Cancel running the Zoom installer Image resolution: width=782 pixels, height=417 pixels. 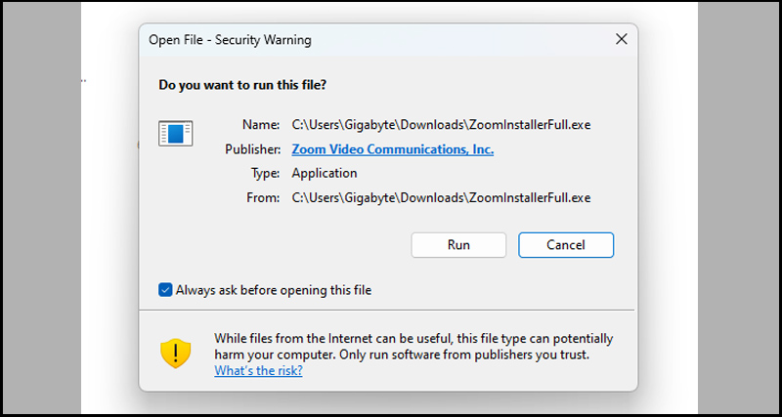566,245
